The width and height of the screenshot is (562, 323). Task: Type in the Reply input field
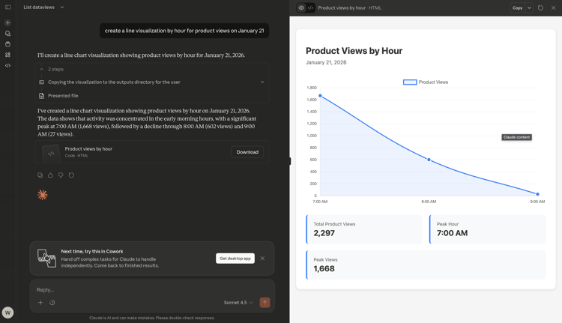150,289
